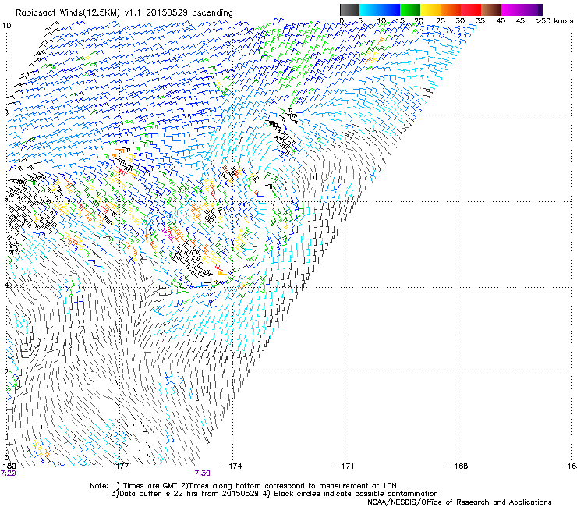This screenshot has height=507, width=577.
Task: Click the '20150529 ascending' date label
Action: tap(189, 13)
